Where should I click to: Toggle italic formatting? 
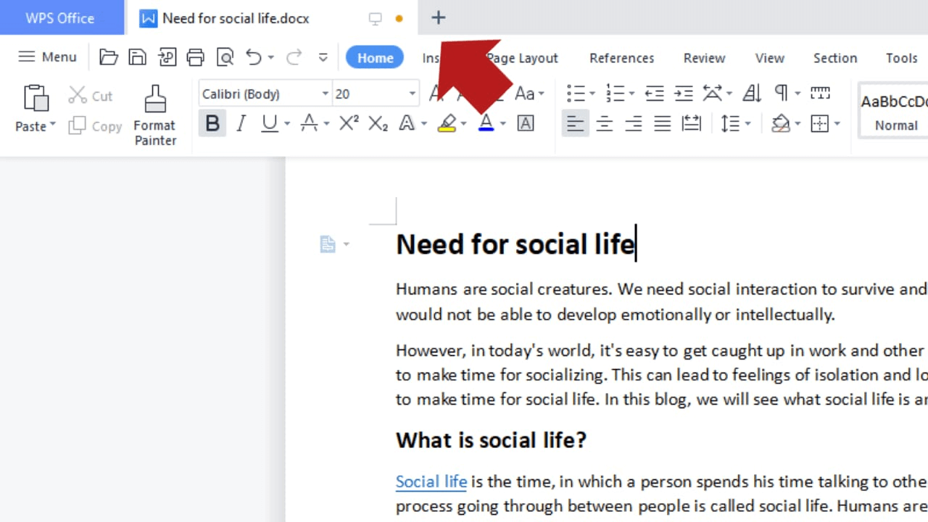pyautogui.click(x=241, y=123)
